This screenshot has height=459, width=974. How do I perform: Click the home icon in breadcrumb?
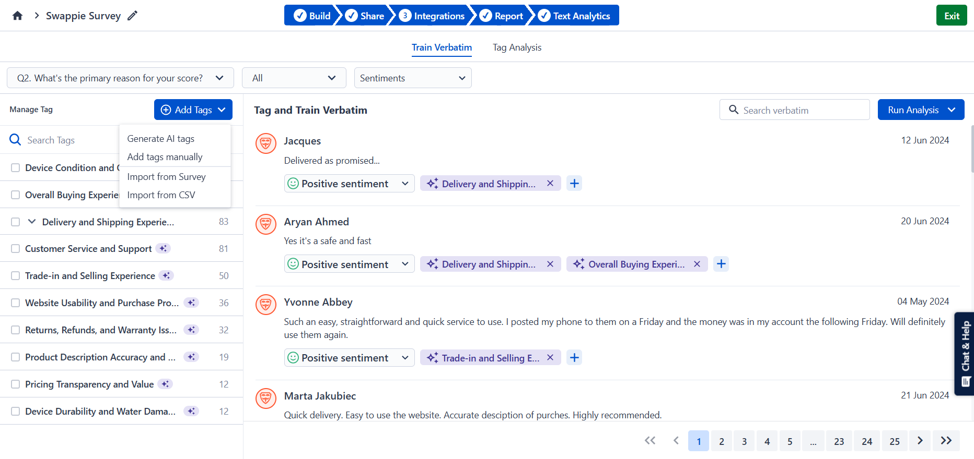(x=17, y=16)
